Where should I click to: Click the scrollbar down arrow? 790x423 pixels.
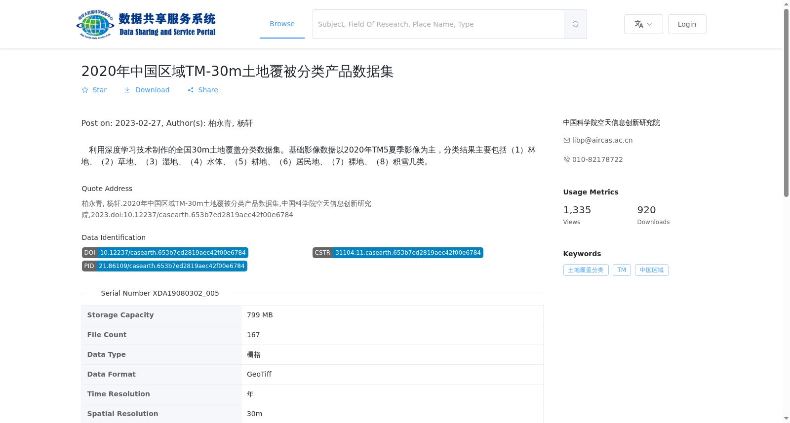coord(786,419)
